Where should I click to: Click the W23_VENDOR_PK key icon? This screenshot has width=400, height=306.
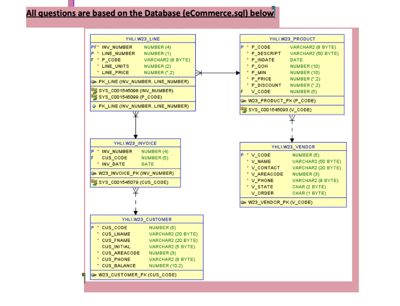244,202
